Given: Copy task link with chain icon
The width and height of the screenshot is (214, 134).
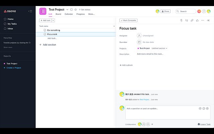Looking at the screenshot, I should (x=192, y=20).
